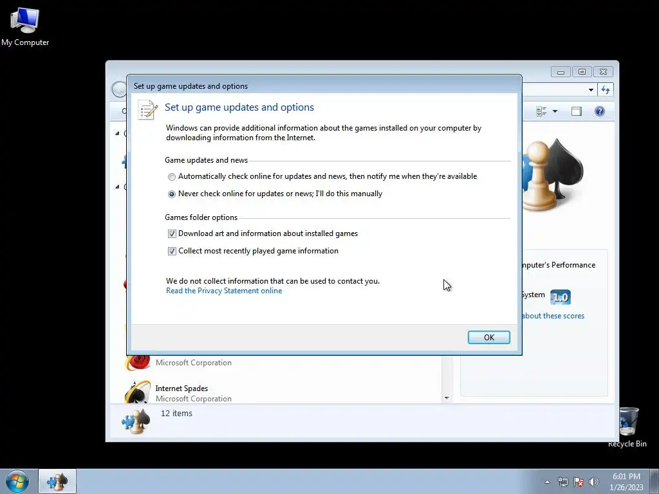The image size is (659, 494).
Task: Open the taskbar clock showing 6:01 PM
Action: [626, 481]
